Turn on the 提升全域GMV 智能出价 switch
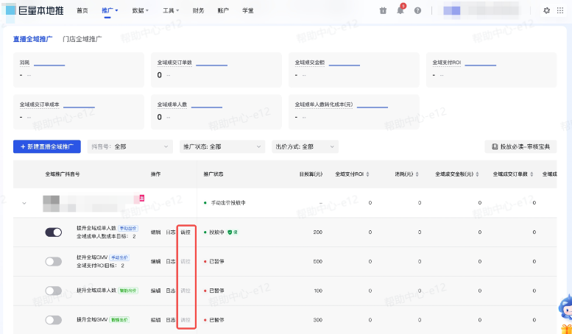The image size is (572, 334). point(54,320)
